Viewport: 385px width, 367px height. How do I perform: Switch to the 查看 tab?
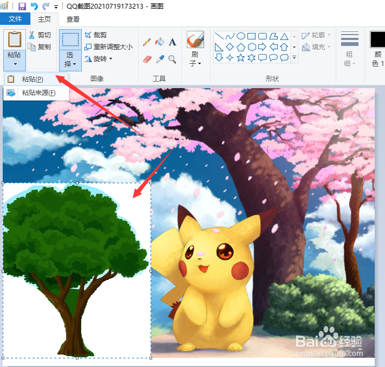point(73,19)
